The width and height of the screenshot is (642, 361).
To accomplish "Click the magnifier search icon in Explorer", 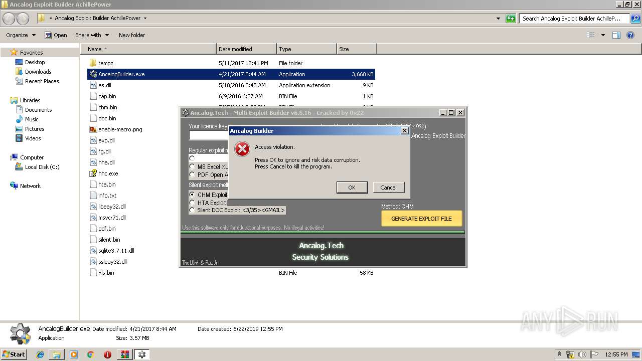I will pos(635,19).
